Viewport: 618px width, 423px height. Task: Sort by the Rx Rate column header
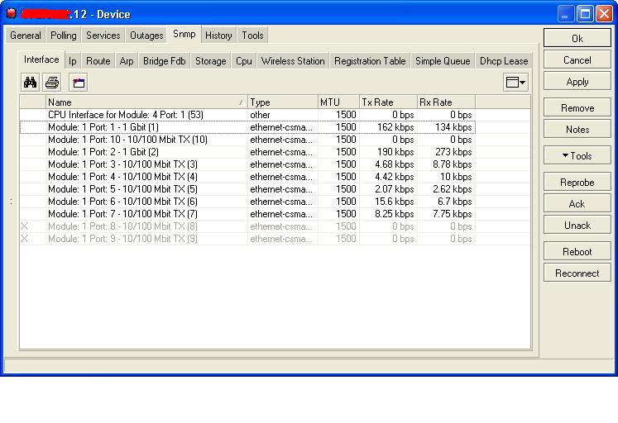tap(446, 102)
